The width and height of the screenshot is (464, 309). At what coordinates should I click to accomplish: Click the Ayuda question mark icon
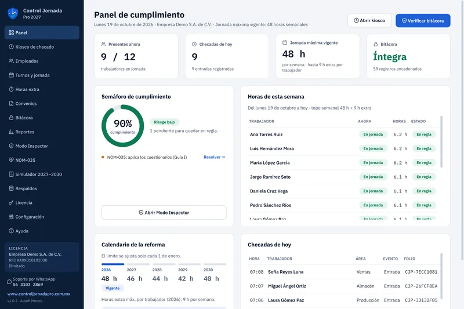click(x=11, y=231)
